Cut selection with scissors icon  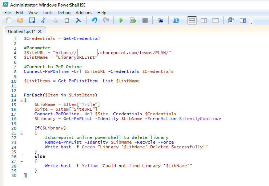(43, 20)
